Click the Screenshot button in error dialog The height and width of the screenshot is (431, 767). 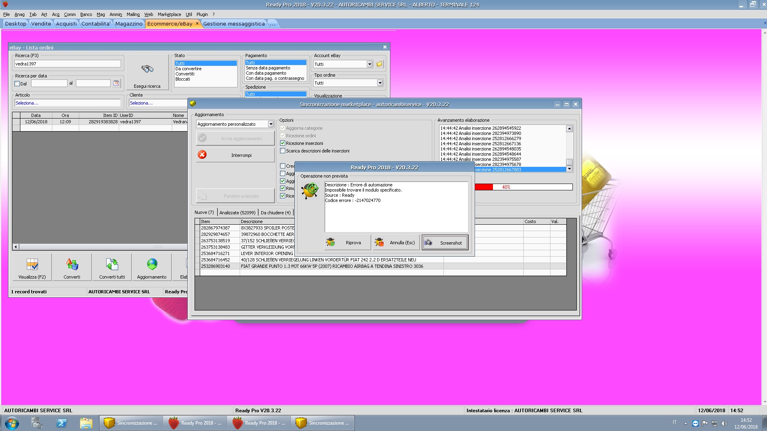[x=445, y=243]
